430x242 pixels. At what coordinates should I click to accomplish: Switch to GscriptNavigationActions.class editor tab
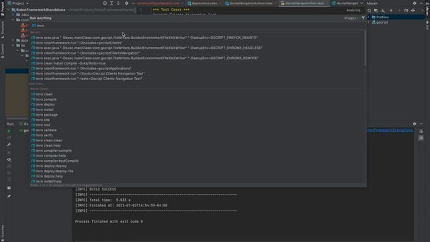click(x=249, y=3)
